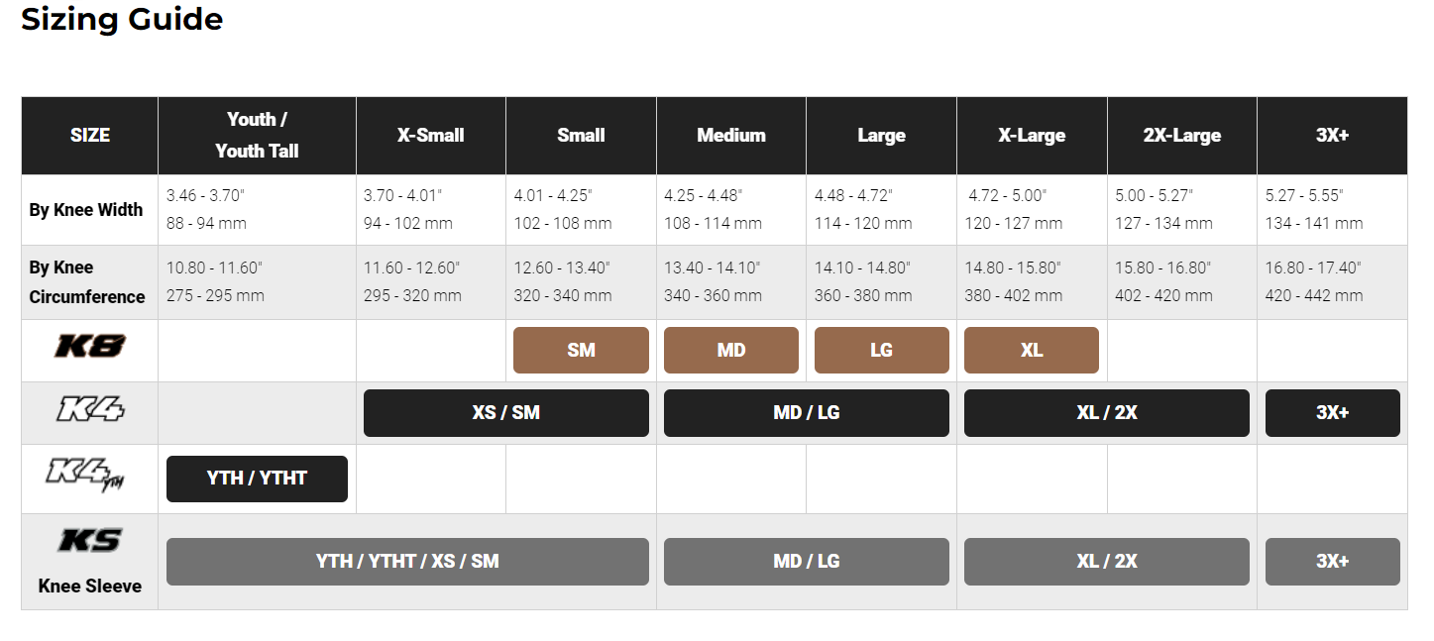Image resolution: width=1434 pixels, height=641 pixels.
Task: Select the K8 SM size button
Action: click(581, 351)
